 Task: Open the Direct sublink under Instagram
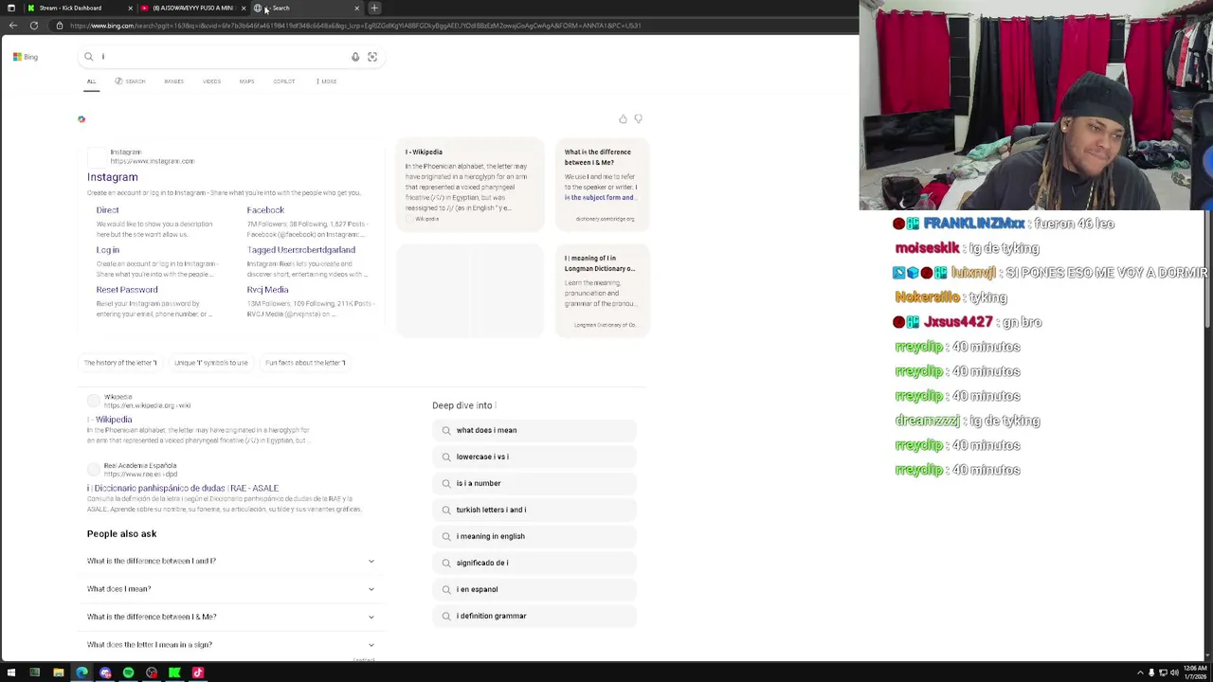[107, 210]
